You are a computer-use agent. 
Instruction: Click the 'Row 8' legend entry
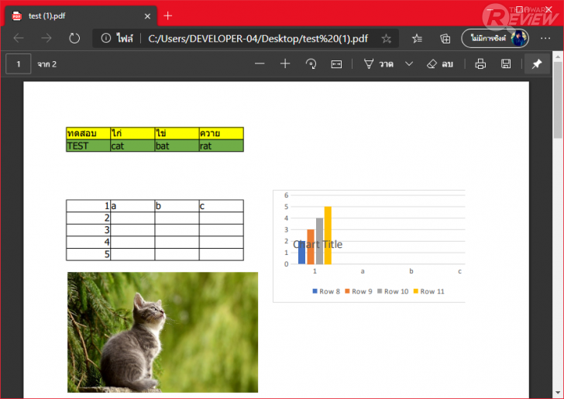click(x=326, y=291)
